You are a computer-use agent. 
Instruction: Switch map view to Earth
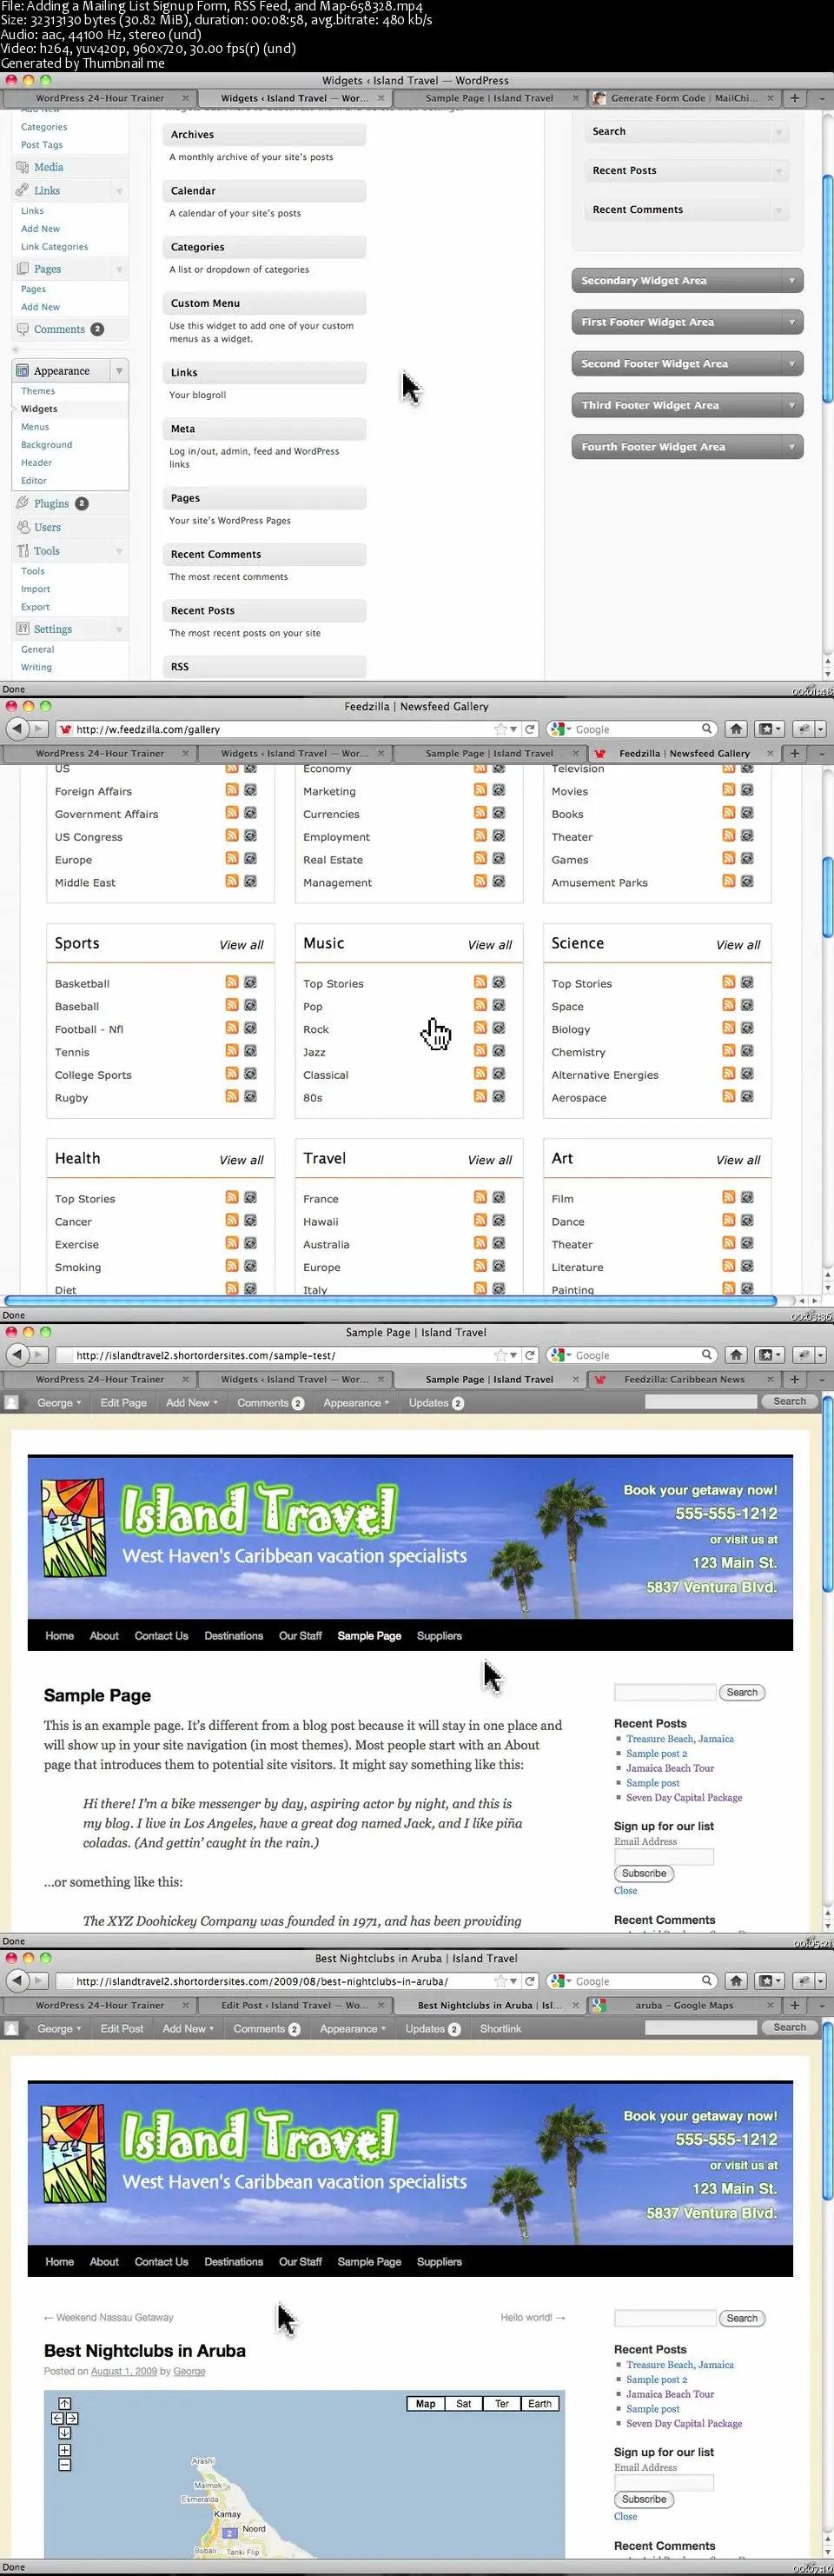539,2403
